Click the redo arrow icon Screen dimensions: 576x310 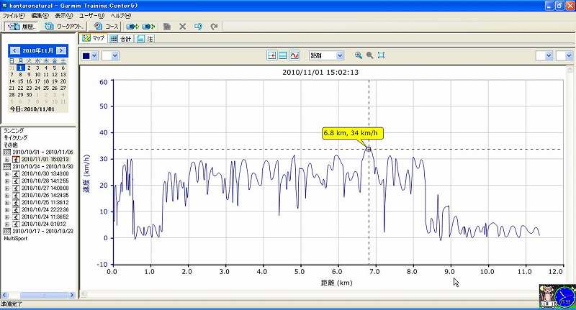point(214,27)
